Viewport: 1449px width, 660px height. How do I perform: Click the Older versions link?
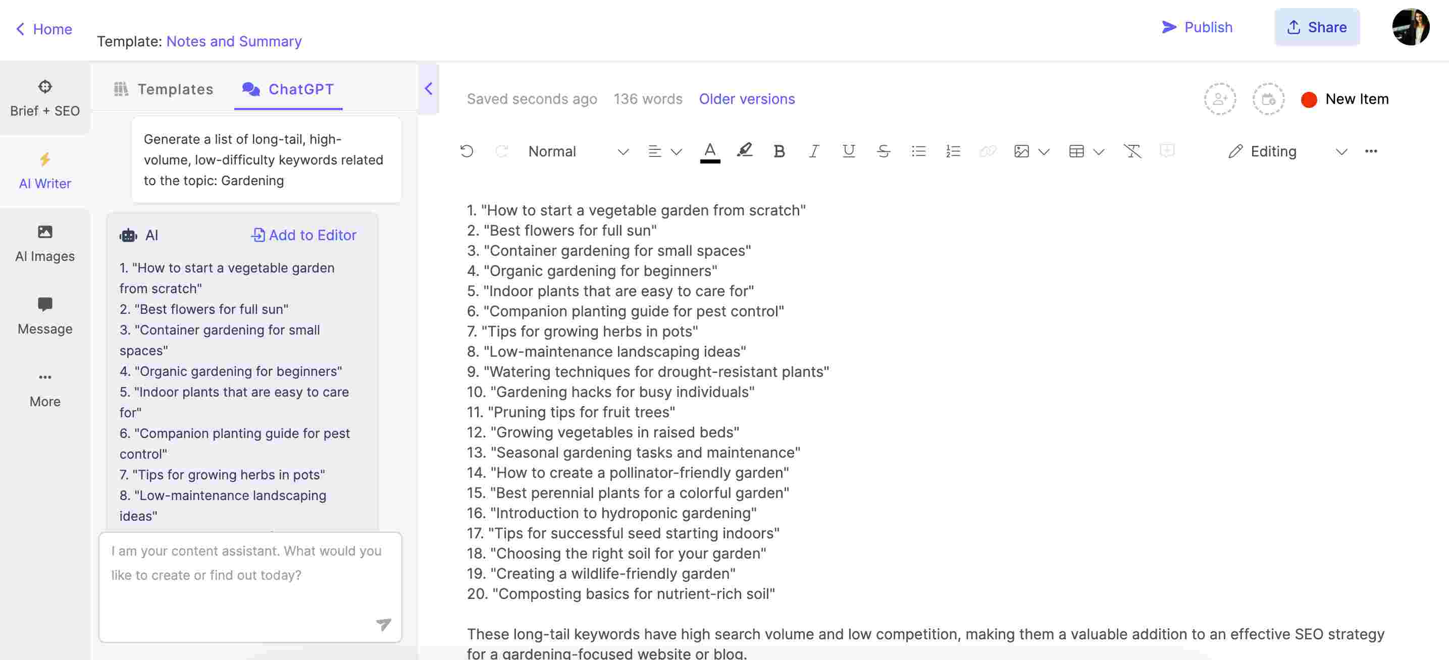pos(747,98)
